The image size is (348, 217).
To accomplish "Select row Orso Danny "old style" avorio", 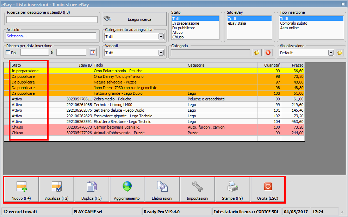I will pos(154,76).
